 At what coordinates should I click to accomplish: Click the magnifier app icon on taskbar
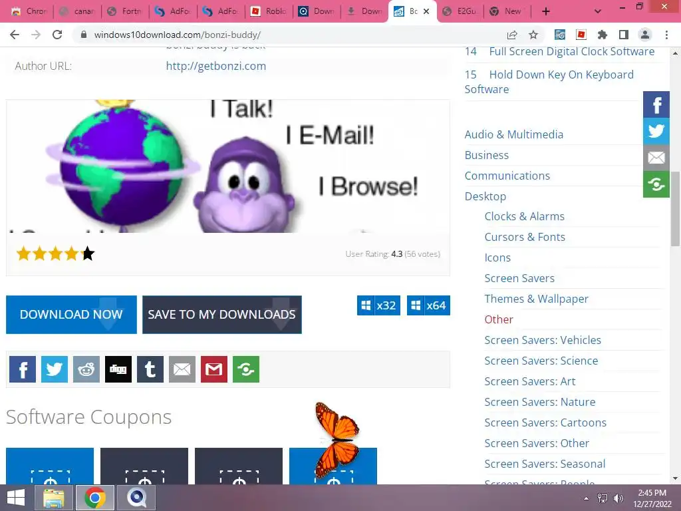[137, 498]
